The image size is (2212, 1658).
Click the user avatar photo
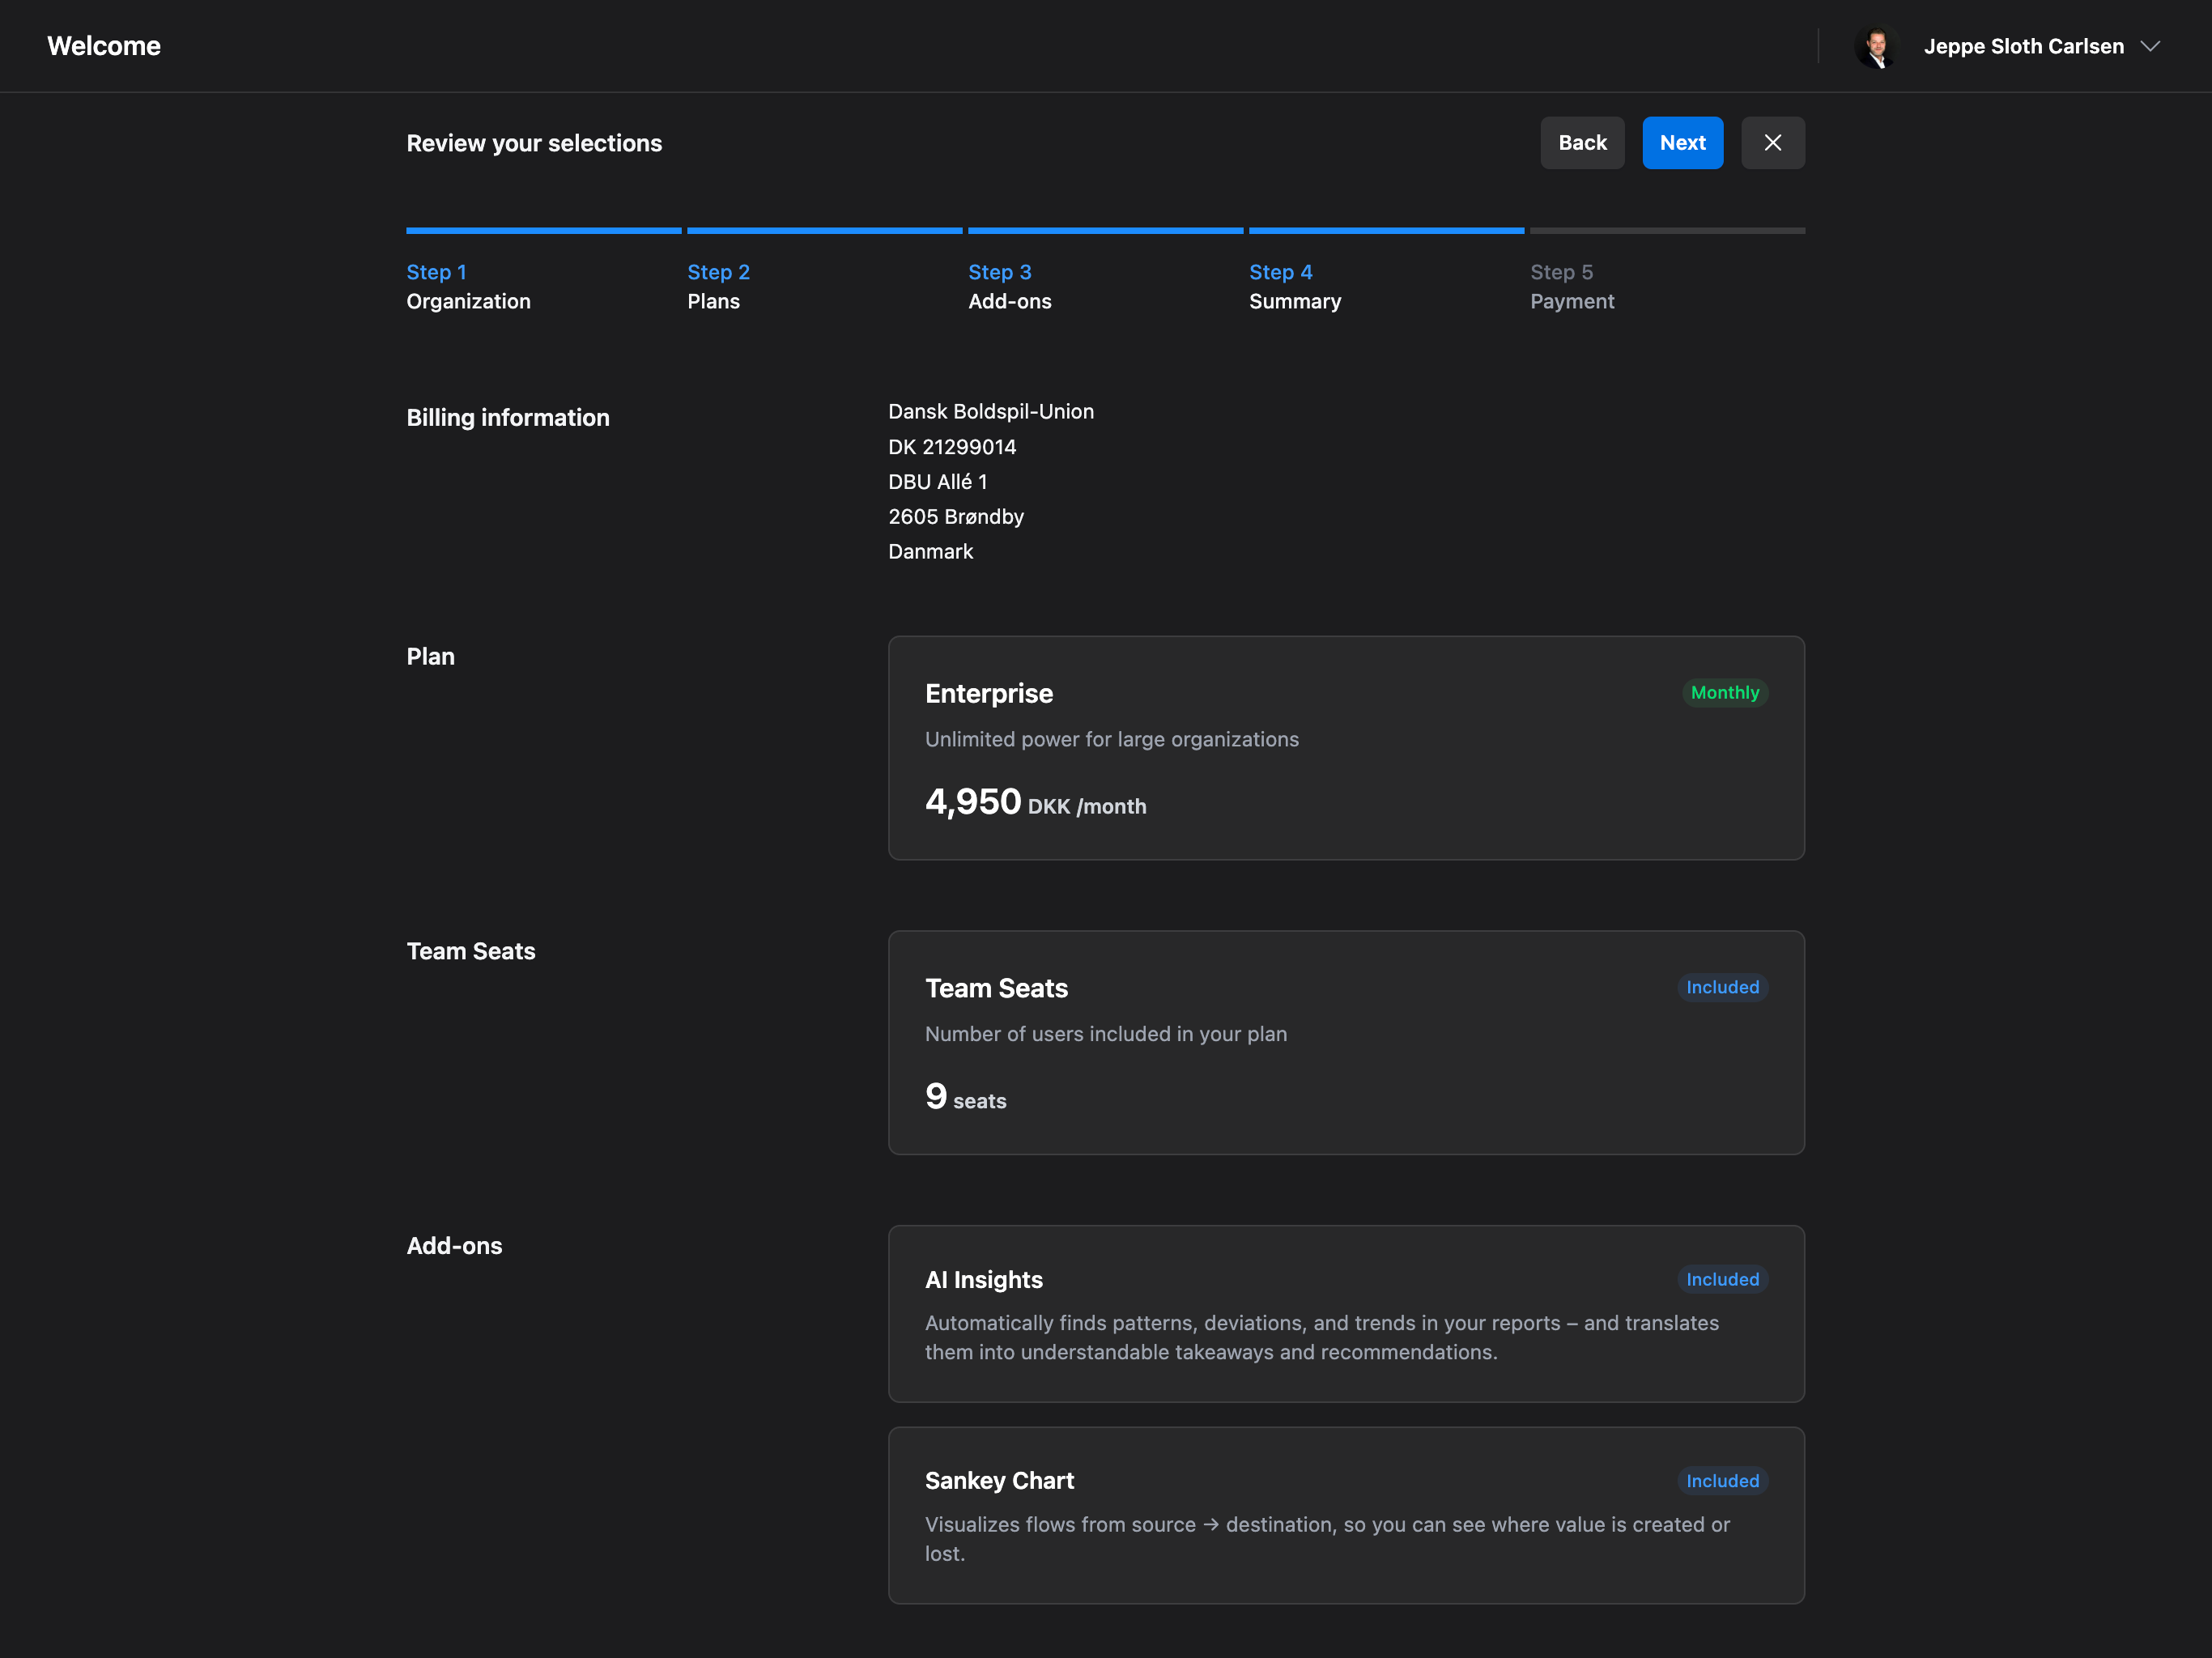coord(1876,47)
